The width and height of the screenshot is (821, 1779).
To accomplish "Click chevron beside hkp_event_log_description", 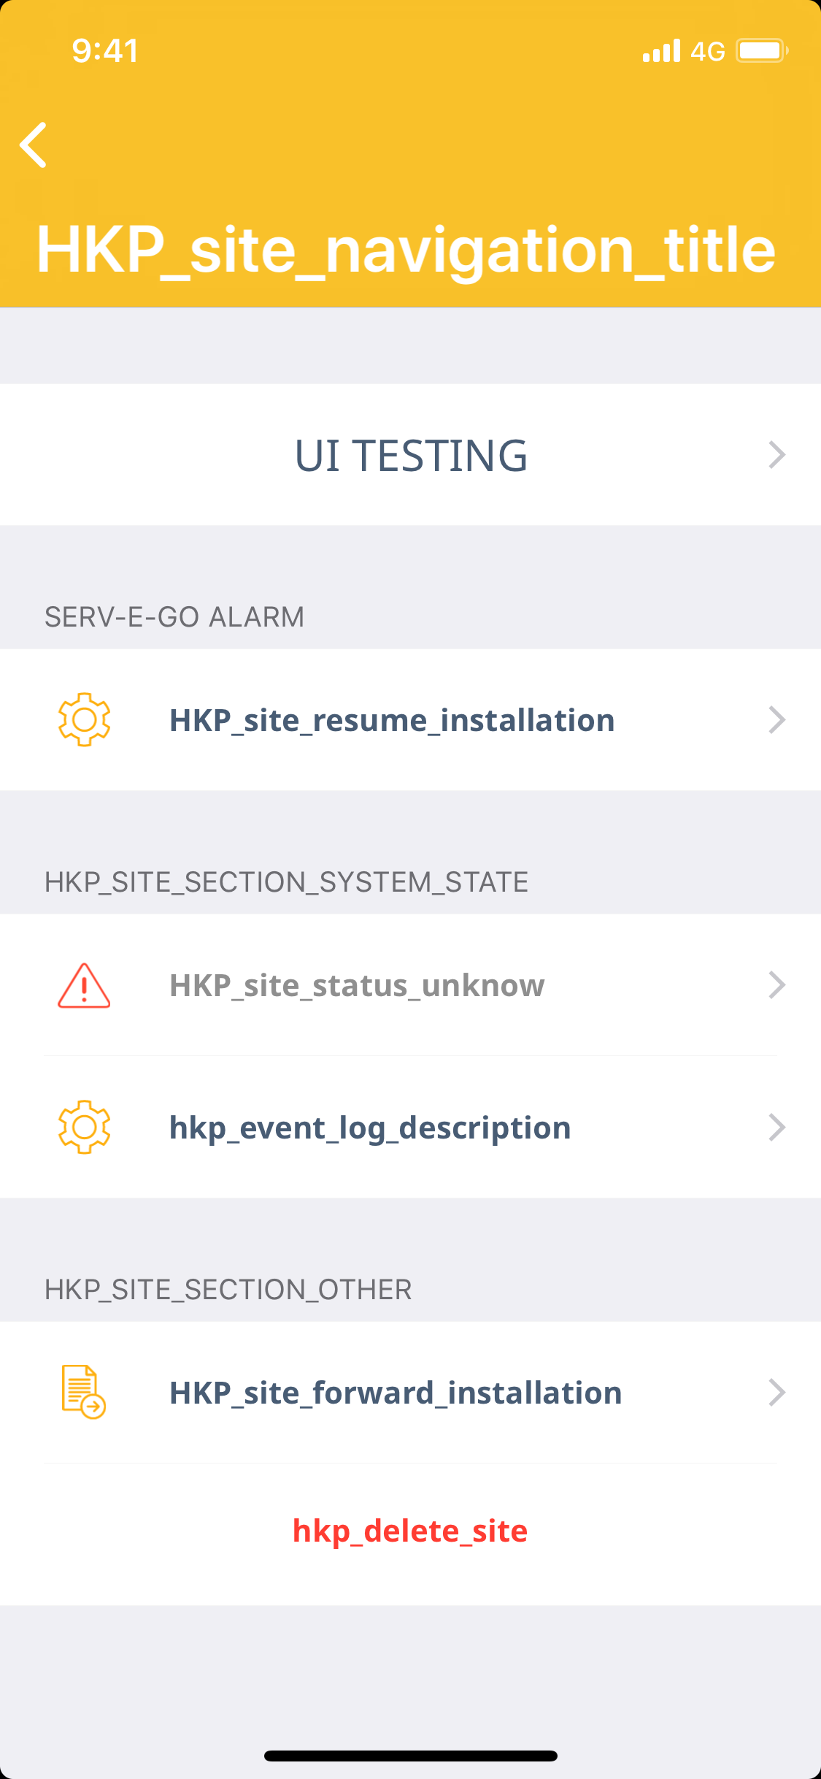I will pyautogui.click(x=777, y=1128).
